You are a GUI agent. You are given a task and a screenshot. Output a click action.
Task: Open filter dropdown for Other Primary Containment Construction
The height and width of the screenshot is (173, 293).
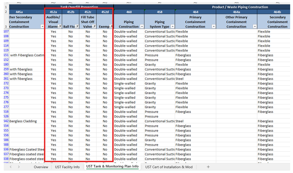pyautogui.click(x=255, y=27)
